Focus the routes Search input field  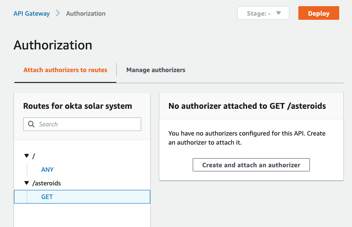[x=82, y=124]
